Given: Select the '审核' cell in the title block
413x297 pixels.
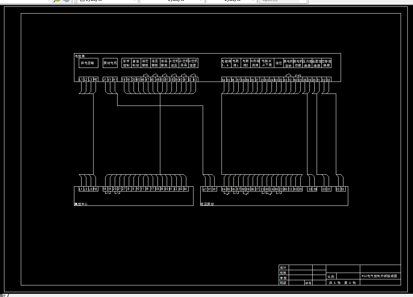Looking at the screenshot, I should point(283,277).
